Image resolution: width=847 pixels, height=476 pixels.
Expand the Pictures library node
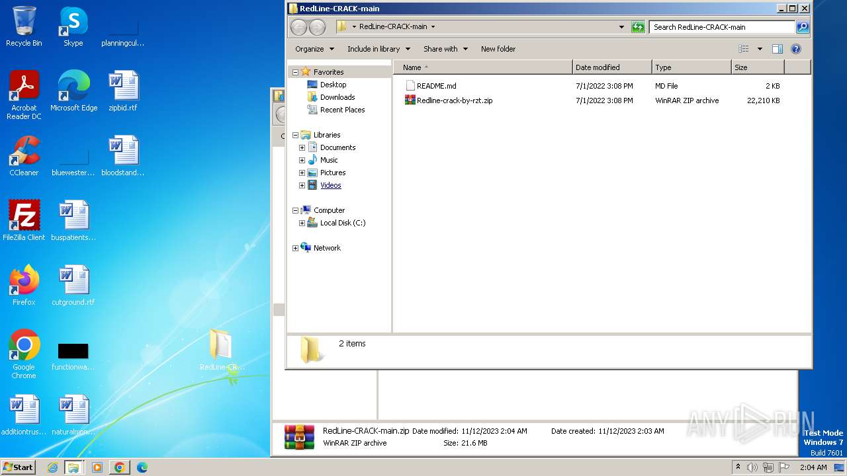[x=302, y=173]
